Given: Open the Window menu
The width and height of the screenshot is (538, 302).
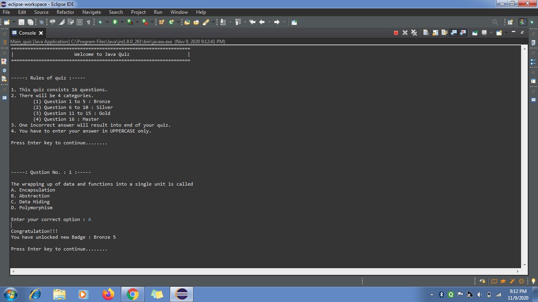Looking at the screenshot, I should 179,12.
